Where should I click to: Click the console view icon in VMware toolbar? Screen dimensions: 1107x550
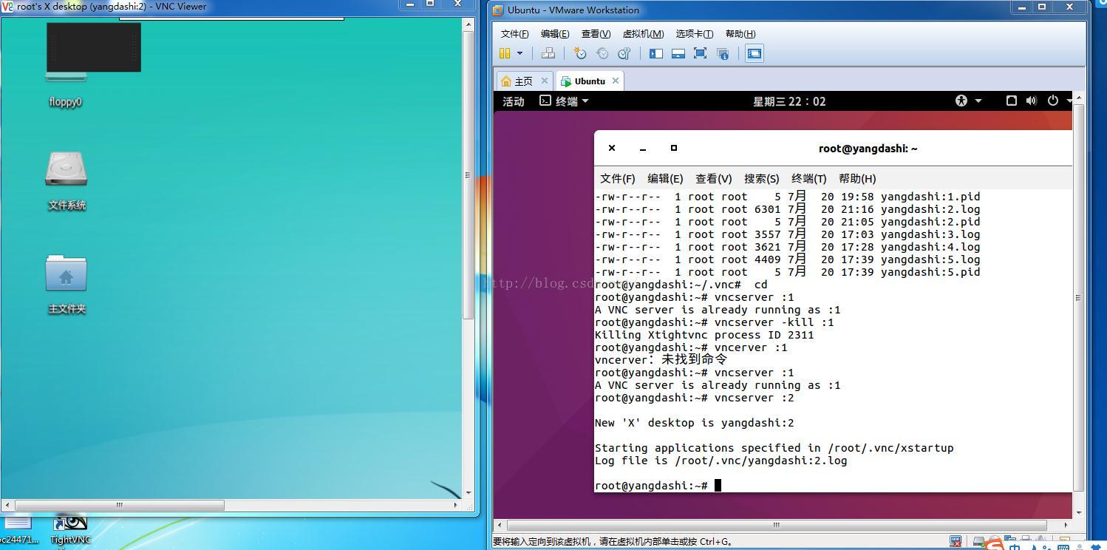tap(755, 53)
